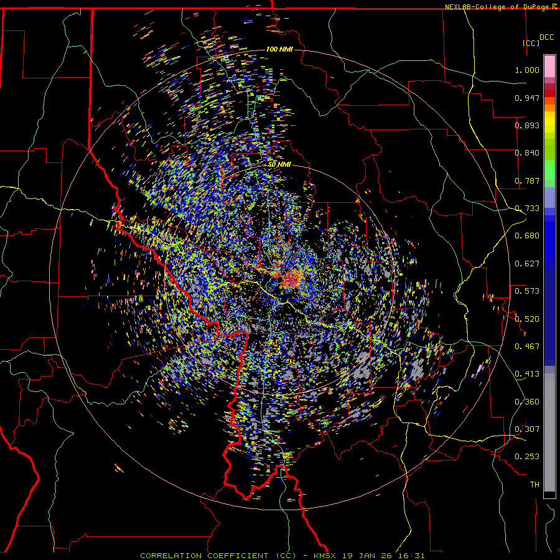The width and height of the screenshot is (560, 560).
Task: Select the 0.467 legend value
Action: (527, 347)
